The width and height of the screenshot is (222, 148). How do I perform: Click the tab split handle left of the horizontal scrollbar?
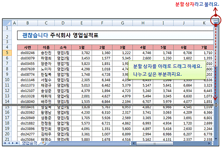pyautogui.click(x=130, y=143)
